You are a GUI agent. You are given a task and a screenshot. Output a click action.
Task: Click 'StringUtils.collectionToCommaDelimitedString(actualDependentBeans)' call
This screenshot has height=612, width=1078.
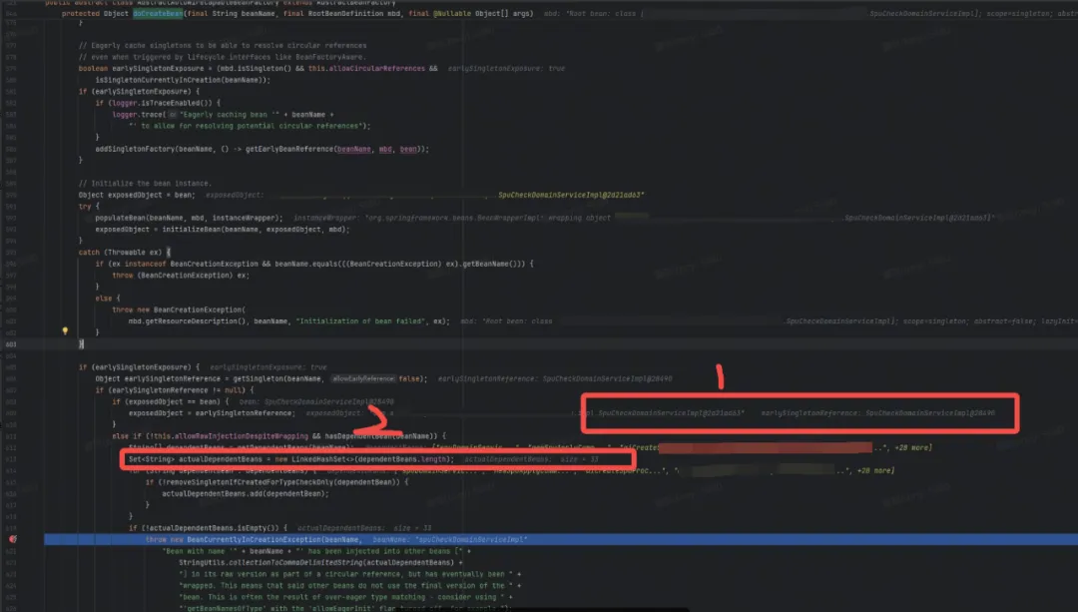(316, 562)
